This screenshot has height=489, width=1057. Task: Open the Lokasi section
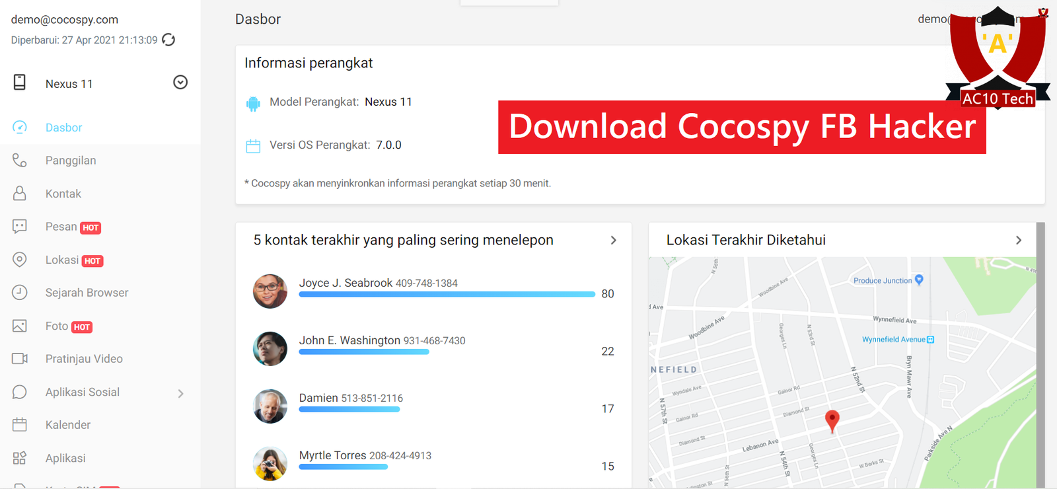61,260
